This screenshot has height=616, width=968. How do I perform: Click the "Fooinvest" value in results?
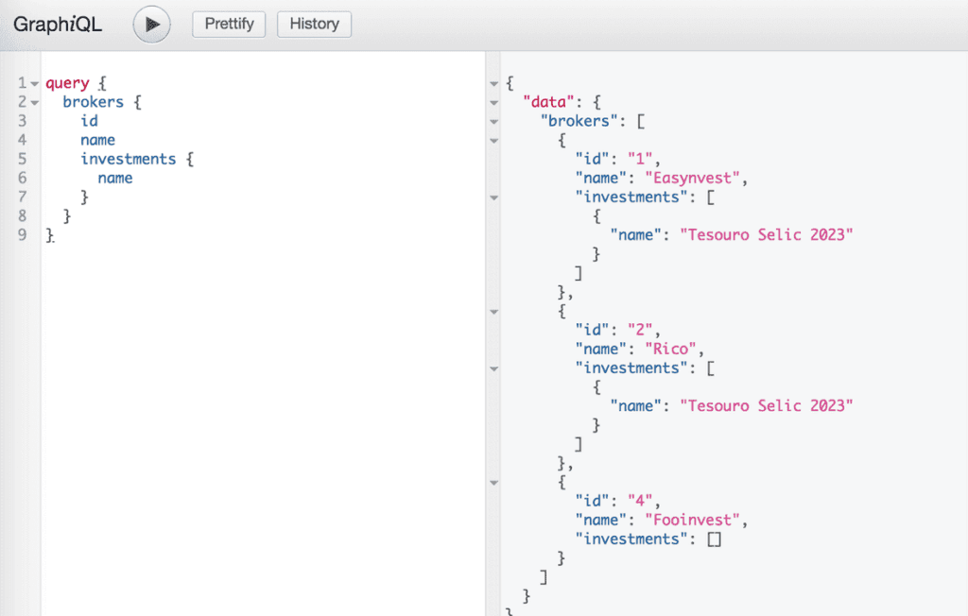point(692,521)
